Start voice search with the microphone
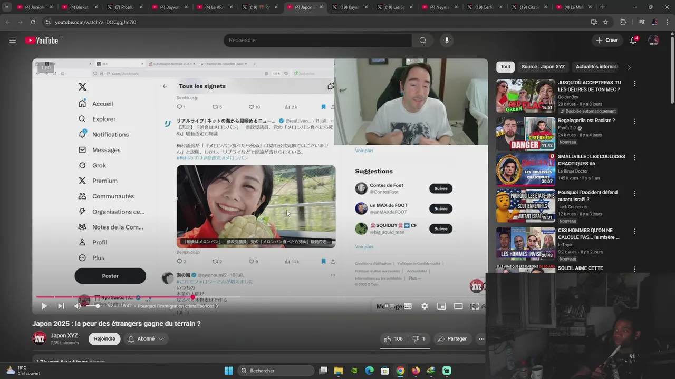Image resolution: width=675 pixels, height=379 pixels. pos(447,40)
